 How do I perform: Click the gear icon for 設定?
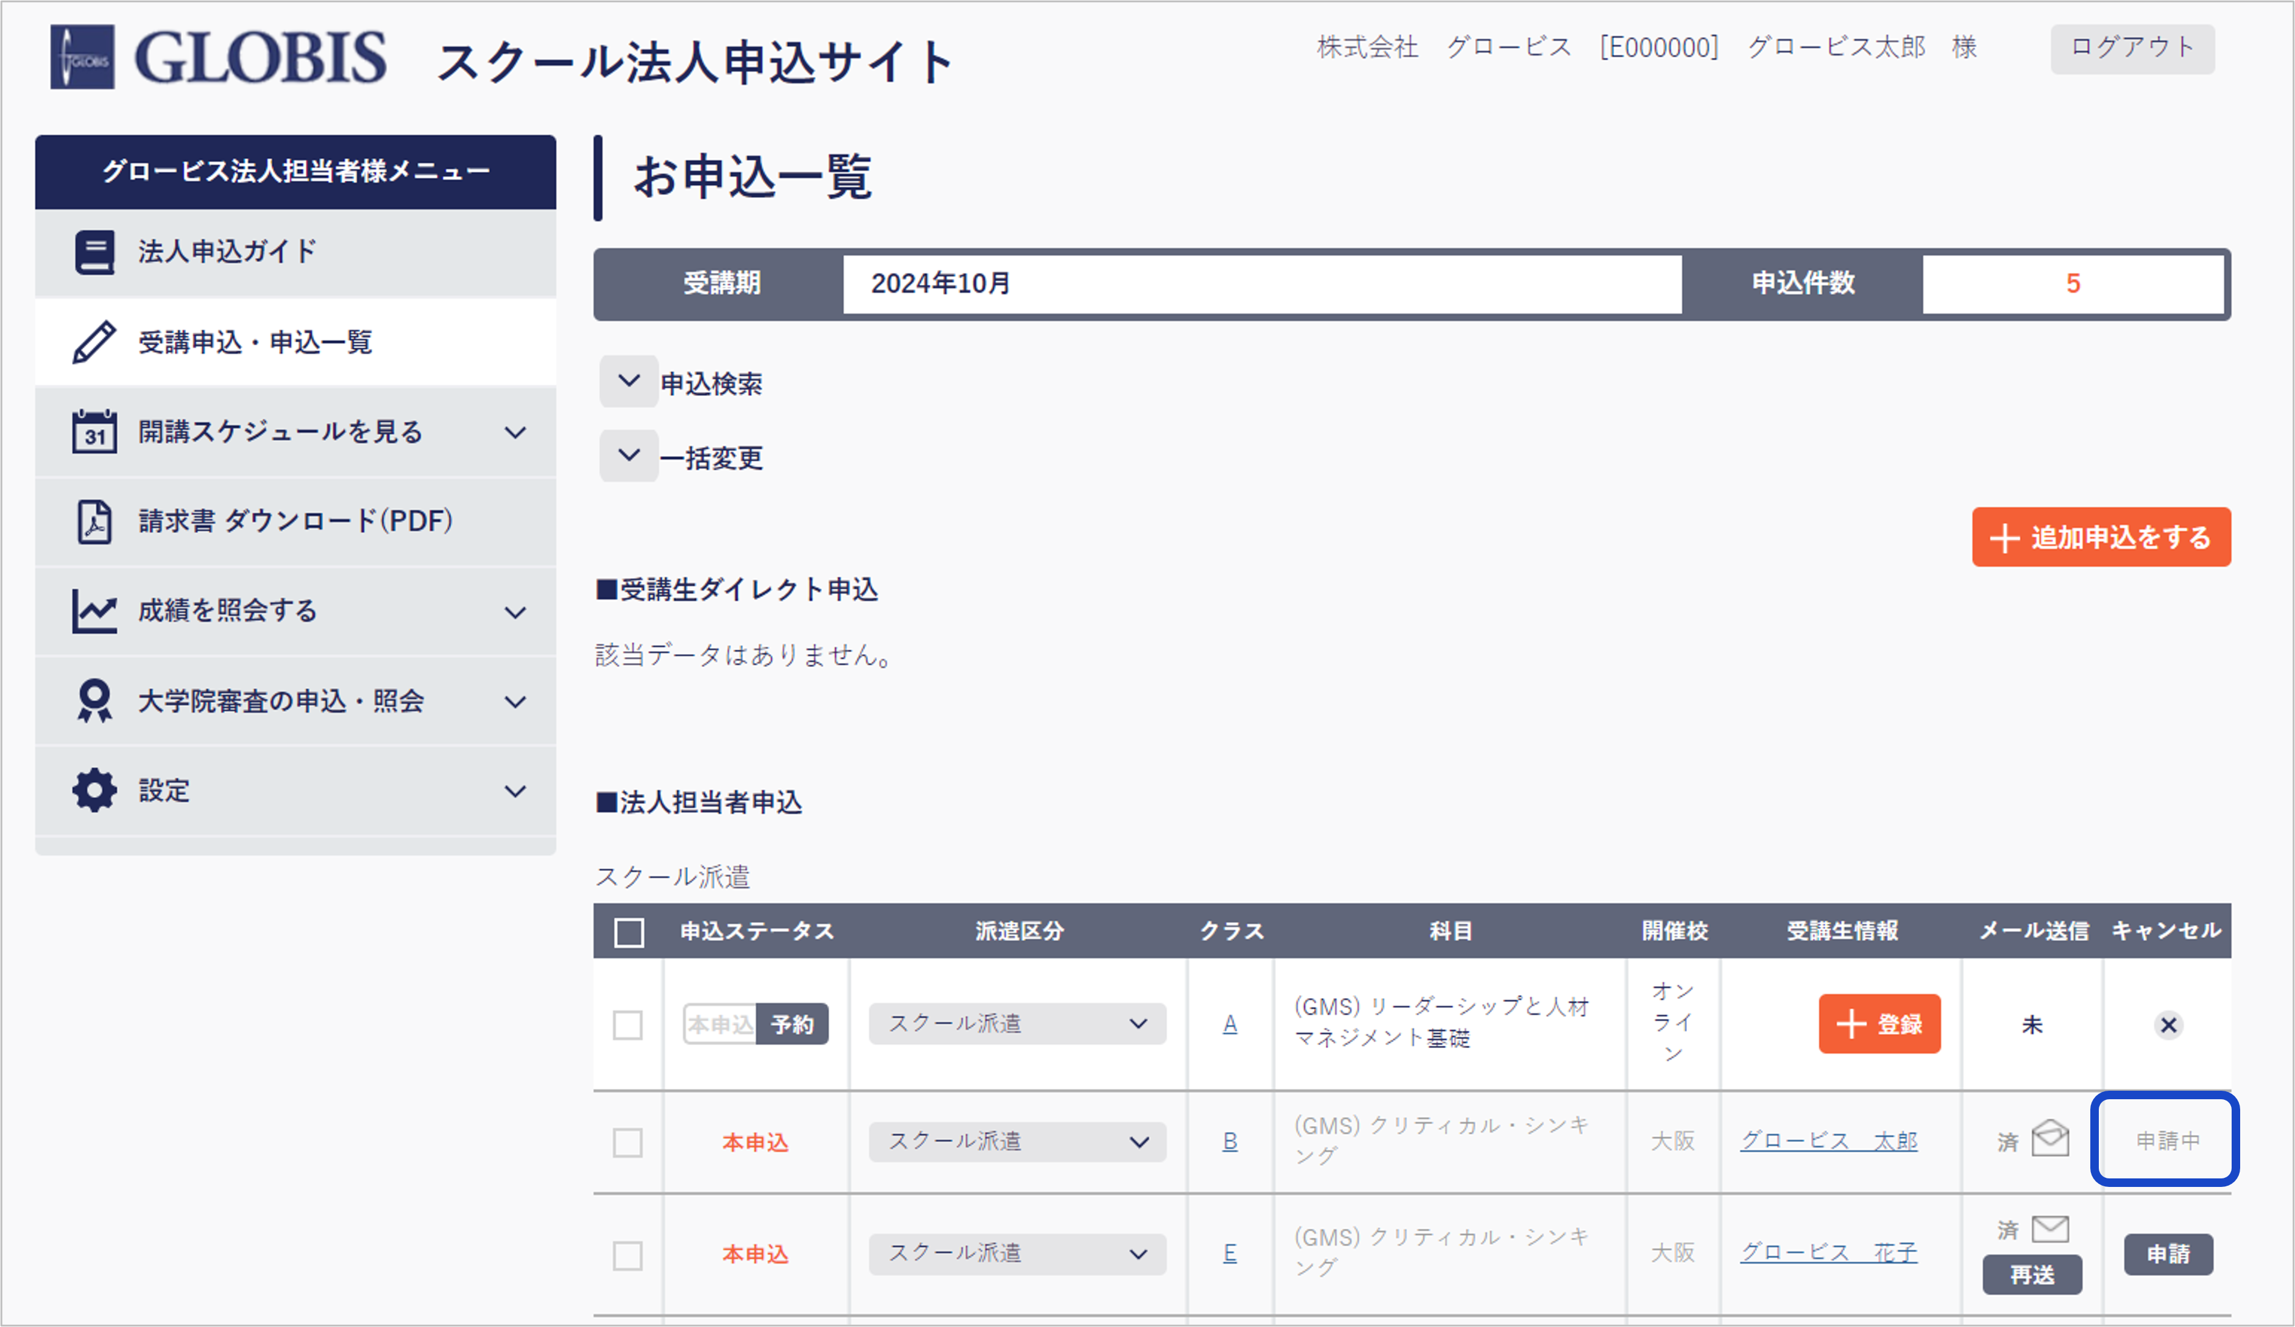[x=94, y=790]
